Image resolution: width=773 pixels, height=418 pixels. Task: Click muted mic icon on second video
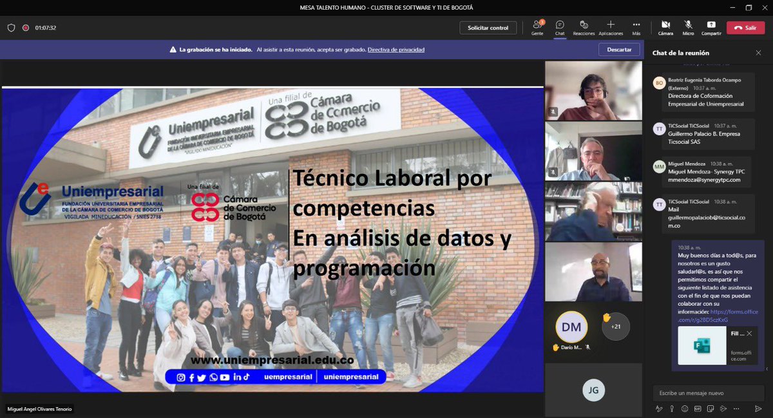pyautogui.click(x=552, y=172)
